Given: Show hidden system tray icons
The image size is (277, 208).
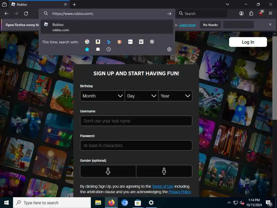Looking at the screenshot, I should 229,203.
